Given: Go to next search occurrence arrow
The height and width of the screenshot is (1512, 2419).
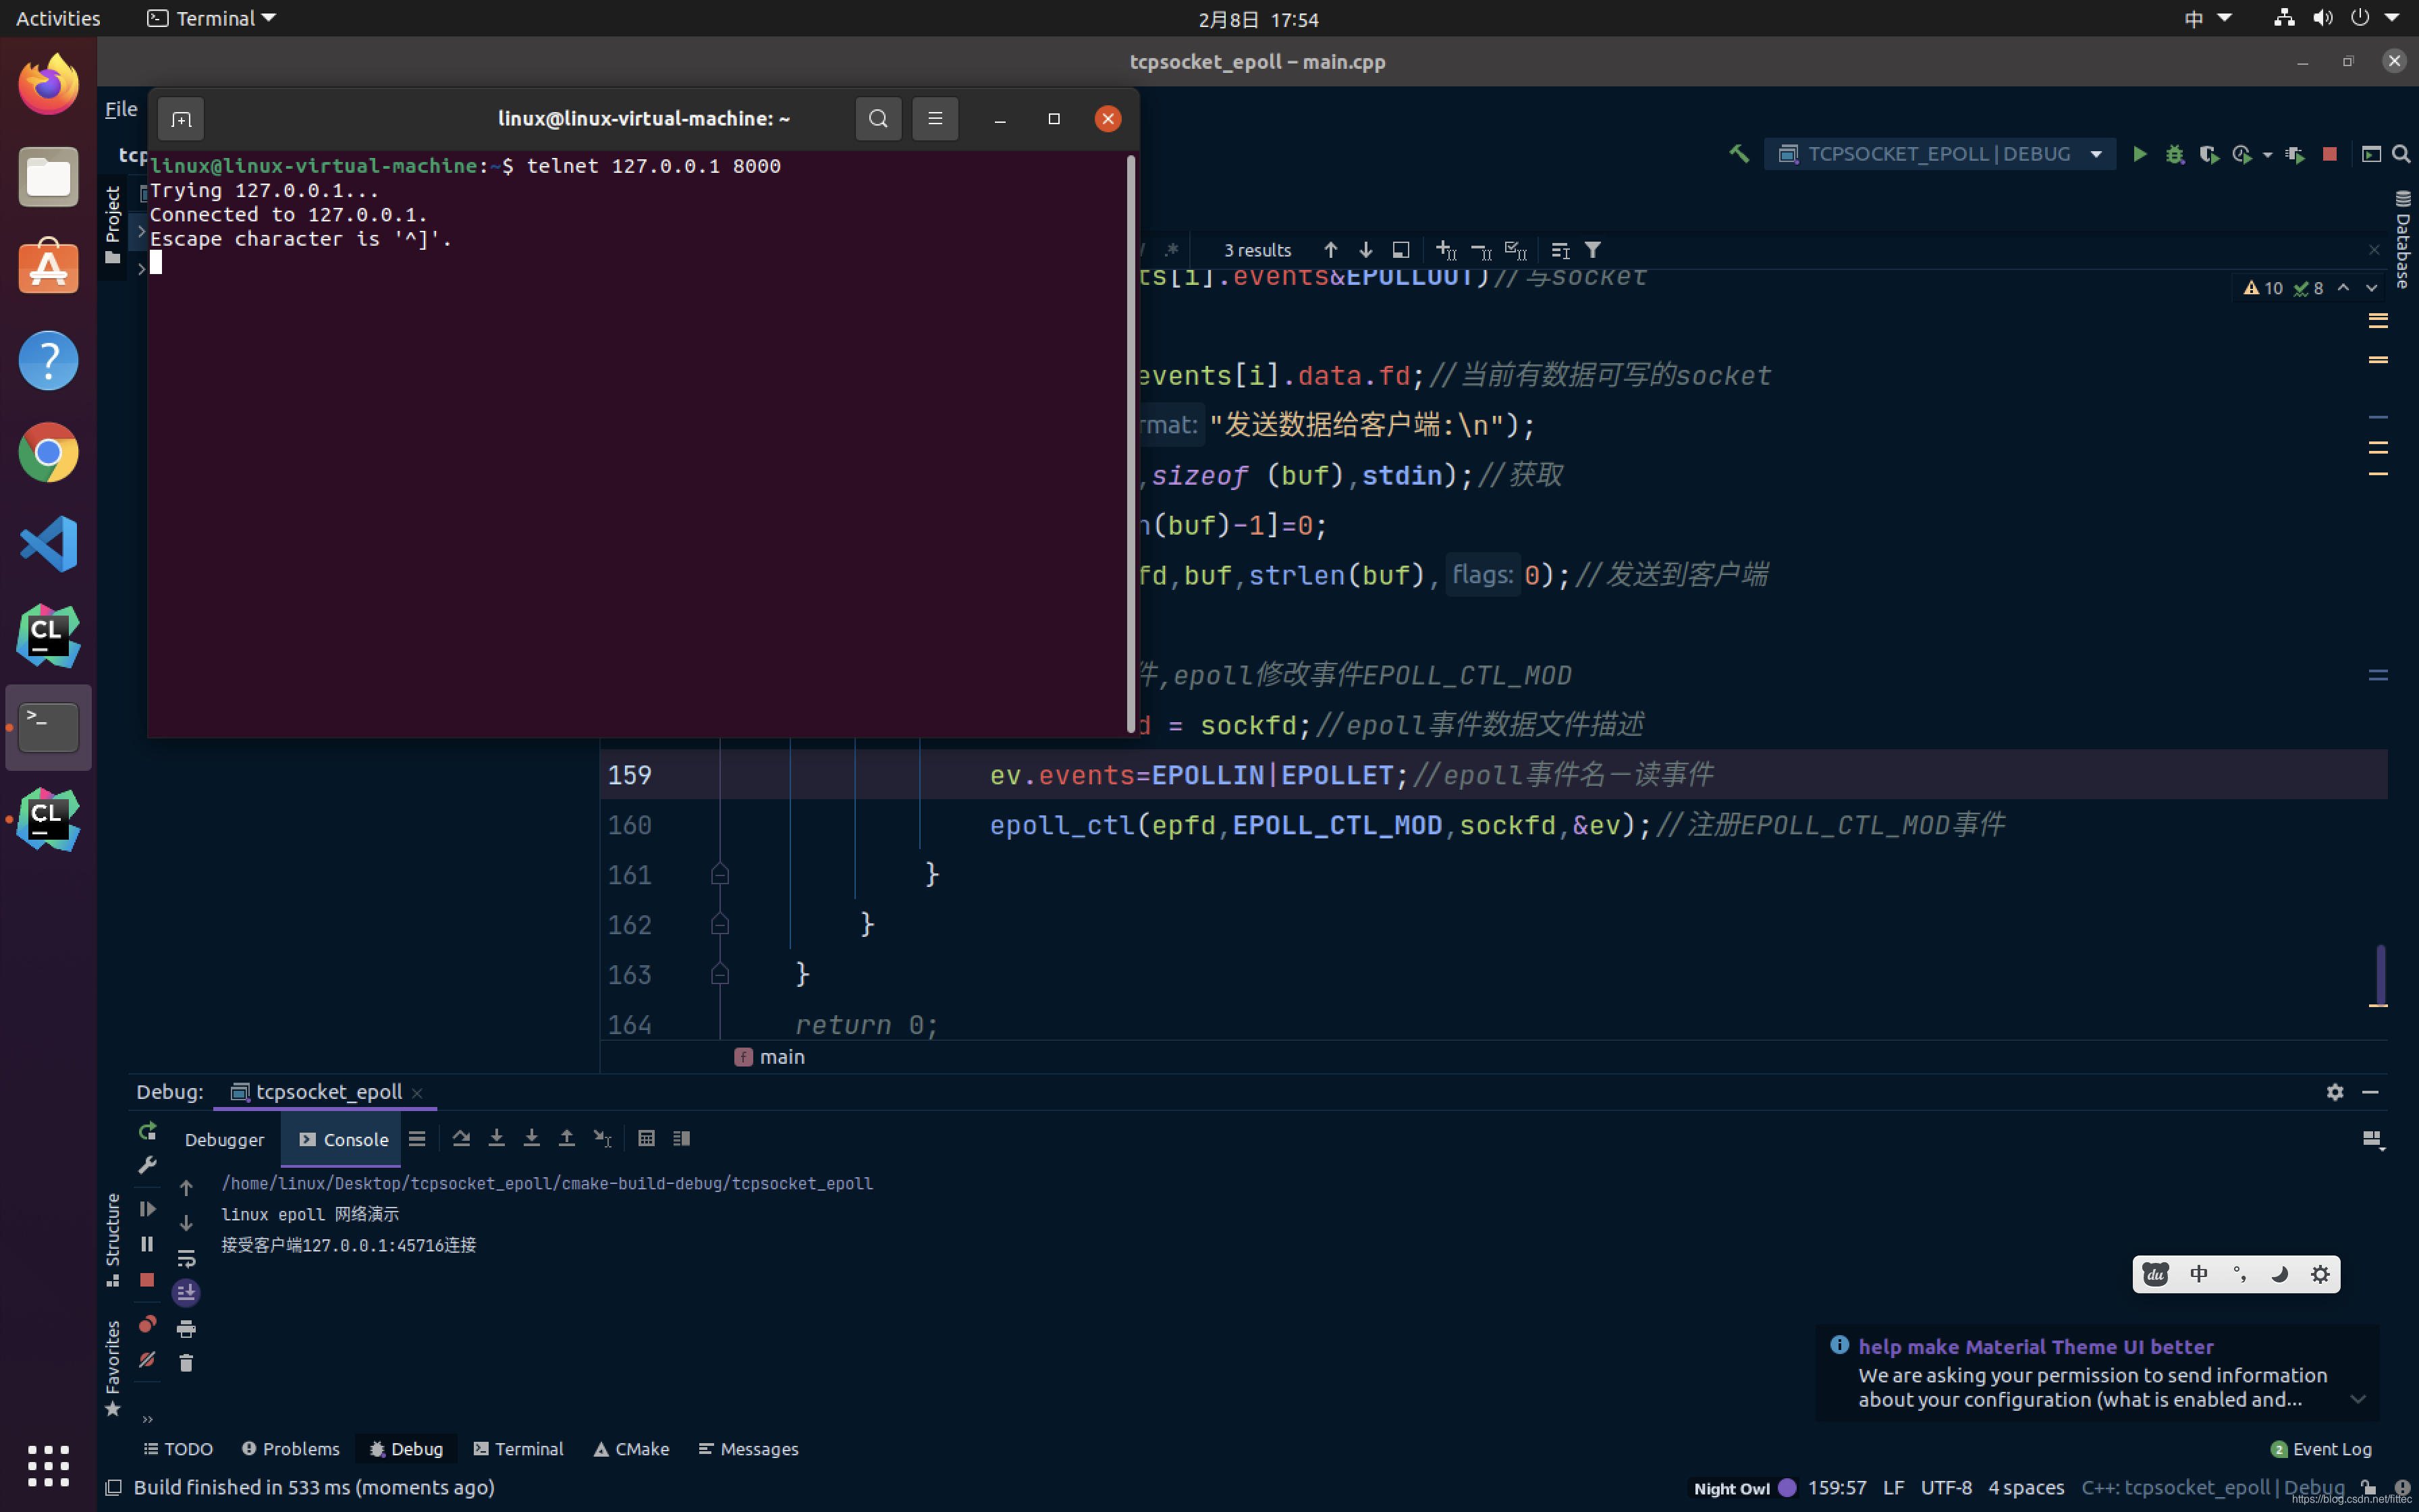Looking at the screenshot, I should pos(1365,250).
